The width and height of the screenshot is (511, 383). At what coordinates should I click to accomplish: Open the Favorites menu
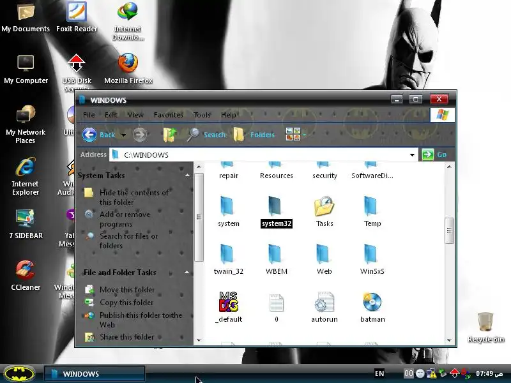click(168, 115)
